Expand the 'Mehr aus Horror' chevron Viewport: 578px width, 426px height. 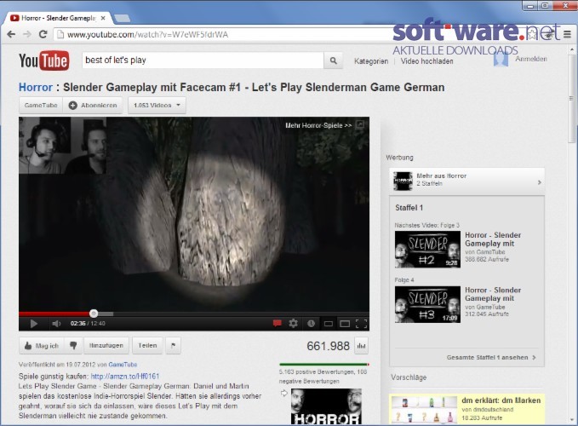[540, 182]
